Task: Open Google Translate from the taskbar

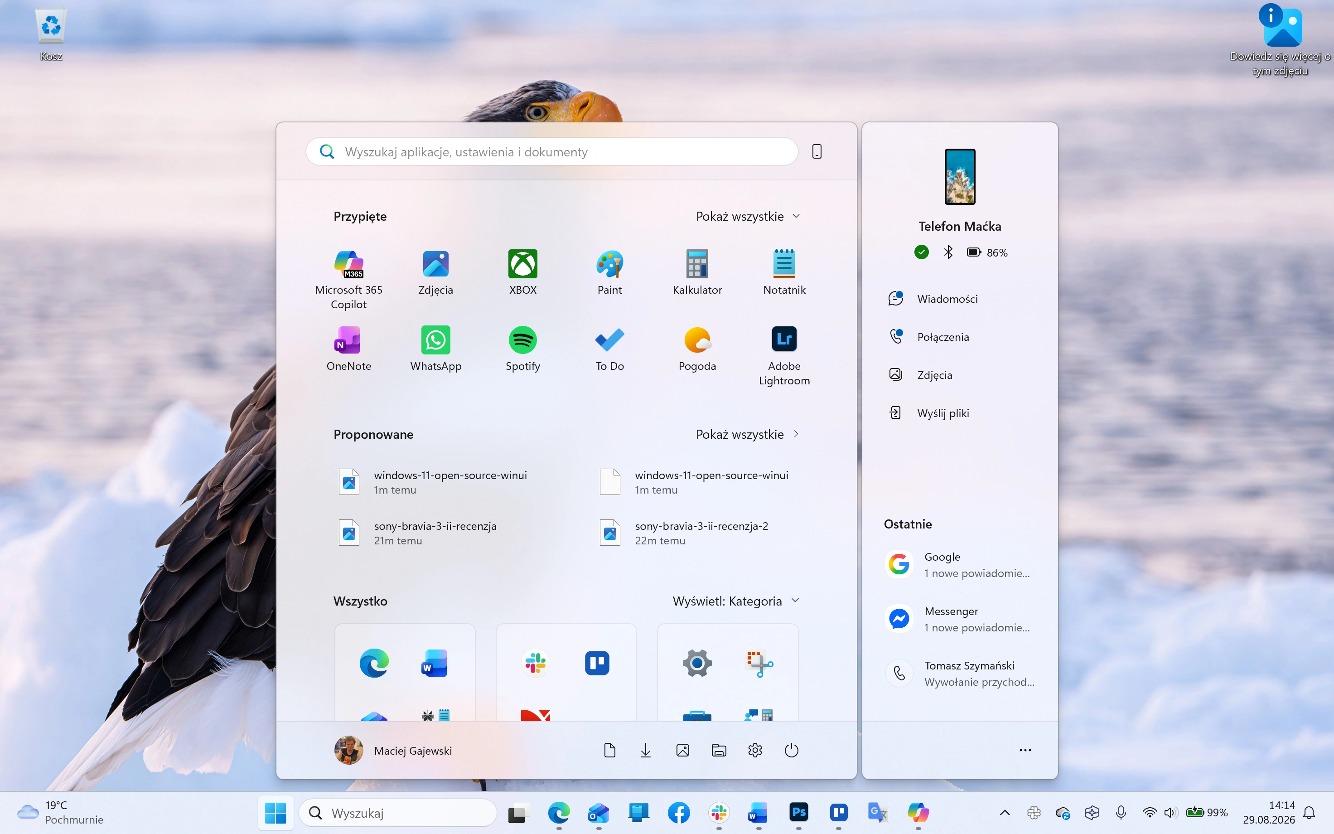Action: click(878, 813)
